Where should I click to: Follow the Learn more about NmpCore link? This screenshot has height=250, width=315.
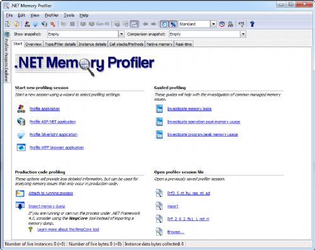(x=68, y=229)
